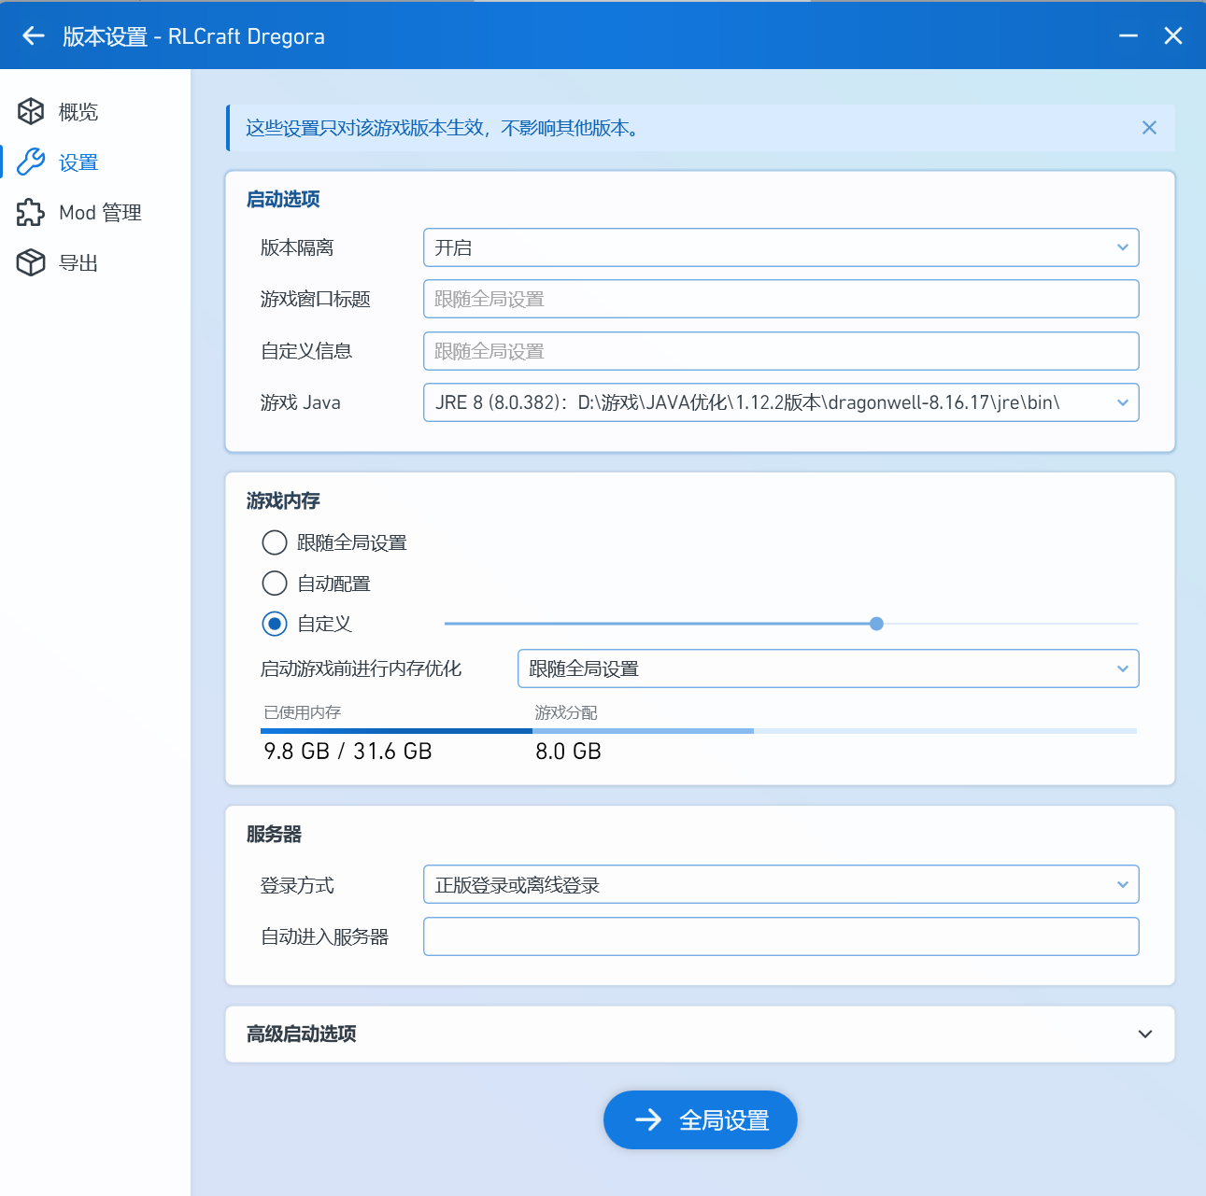Select the 自动配置 memory radio button

coord(275,584)
